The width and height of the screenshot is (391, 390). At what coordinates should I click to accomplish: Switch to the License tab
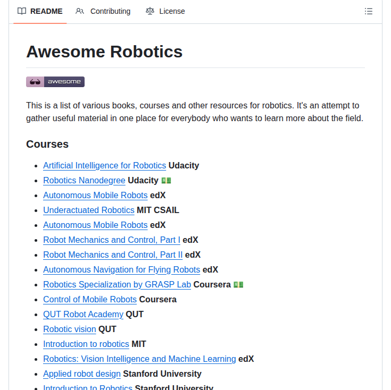(x=165, y=11)
